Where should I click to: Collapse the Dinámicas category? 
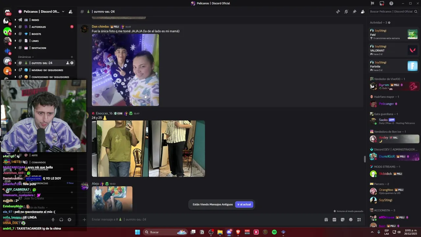26,57
